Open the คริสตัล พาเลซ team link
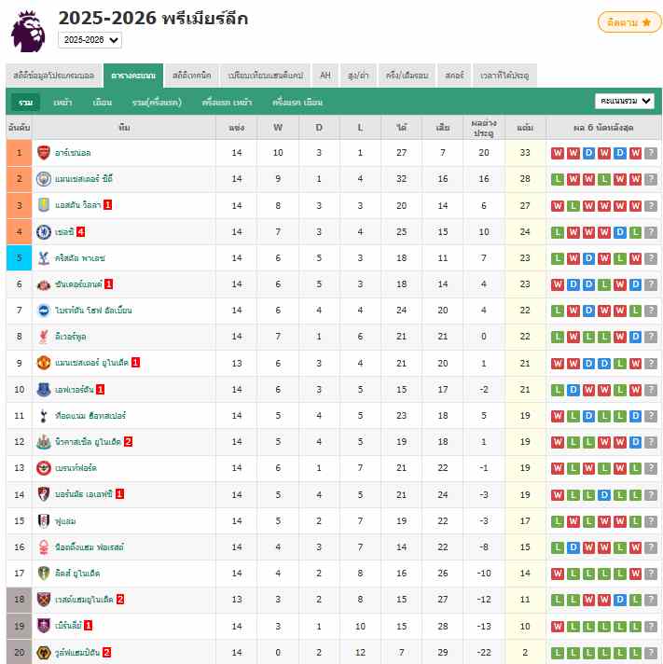The image size is (663, 664). (x=80, y=257)
